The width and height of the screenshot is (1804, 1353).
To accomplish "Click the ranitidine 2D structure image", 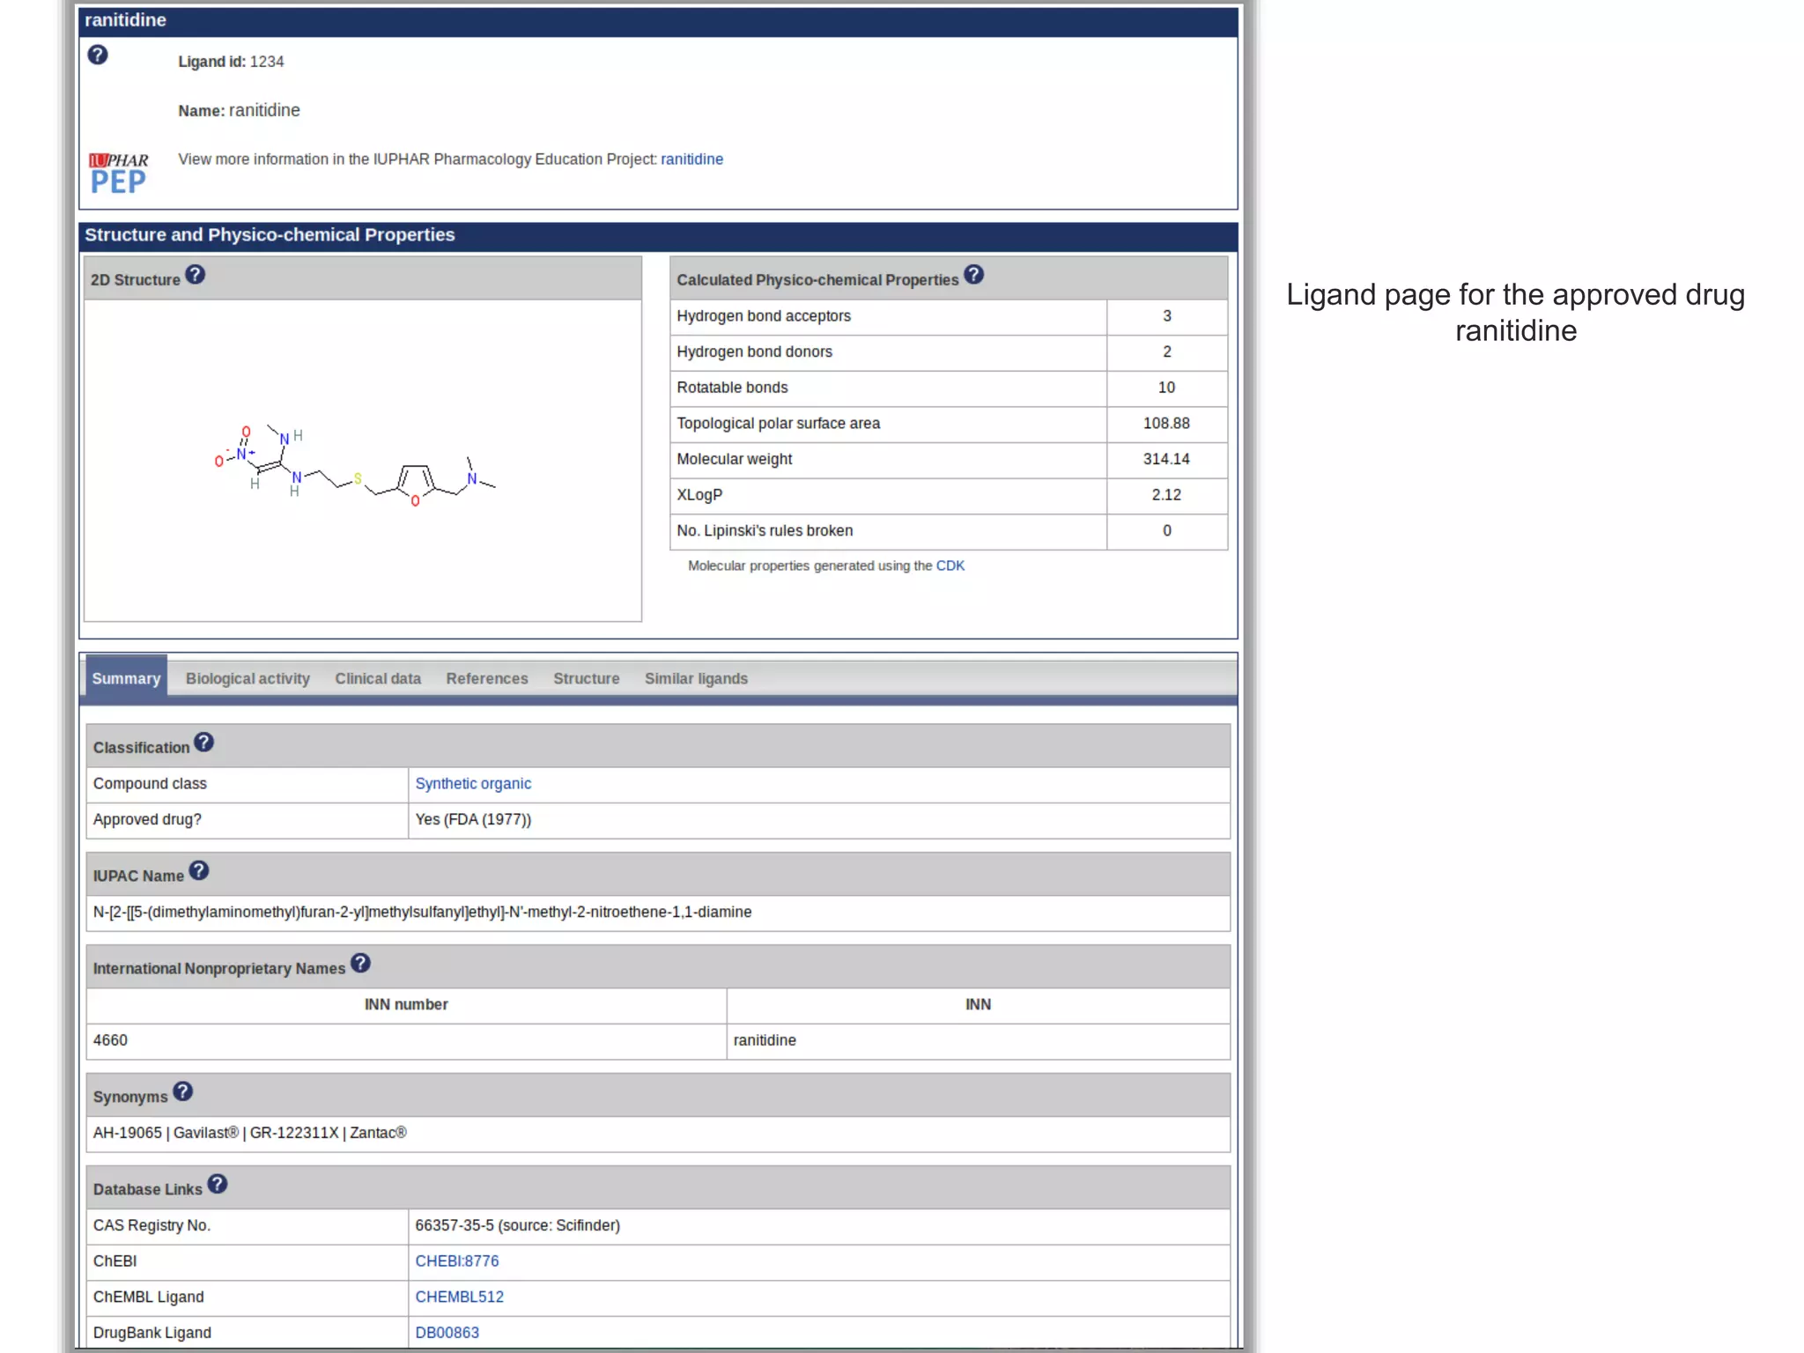I will (x=355, y=464).
